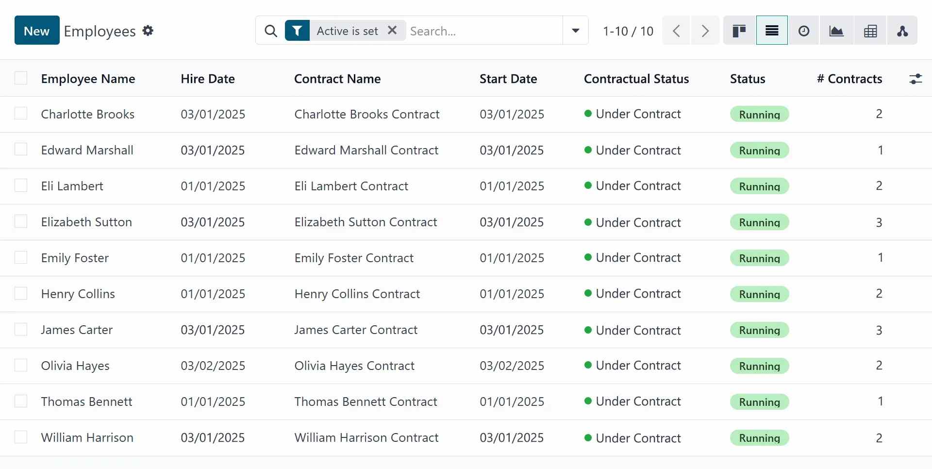Click 'Active is set' filter label
The width and height of the screenshot is (932, 469).
click(347, 31)
